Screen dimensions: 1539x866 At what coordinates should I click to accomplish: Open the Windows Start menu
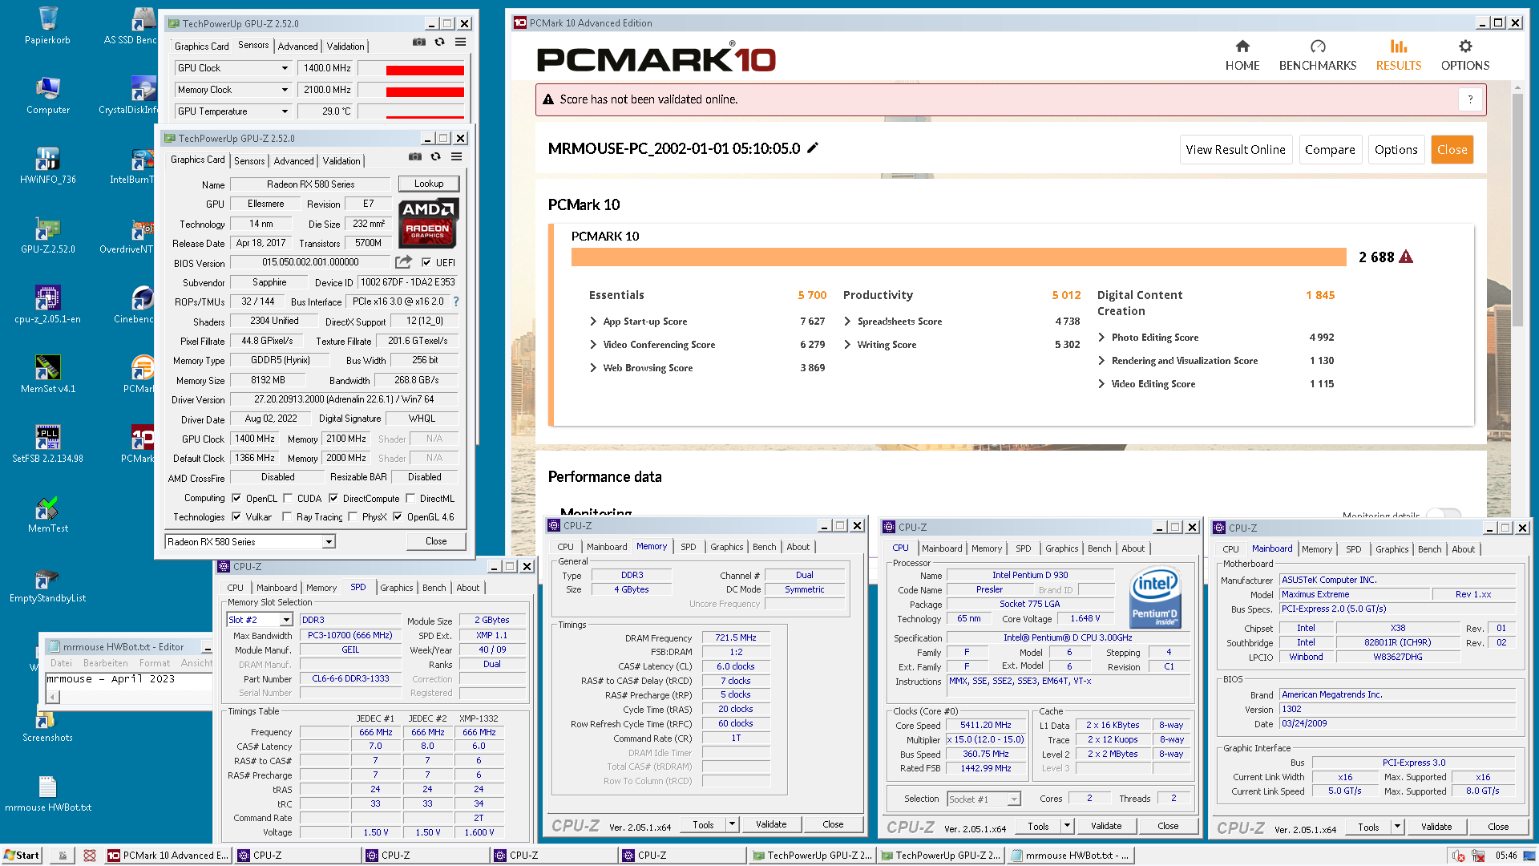point(22,856)
